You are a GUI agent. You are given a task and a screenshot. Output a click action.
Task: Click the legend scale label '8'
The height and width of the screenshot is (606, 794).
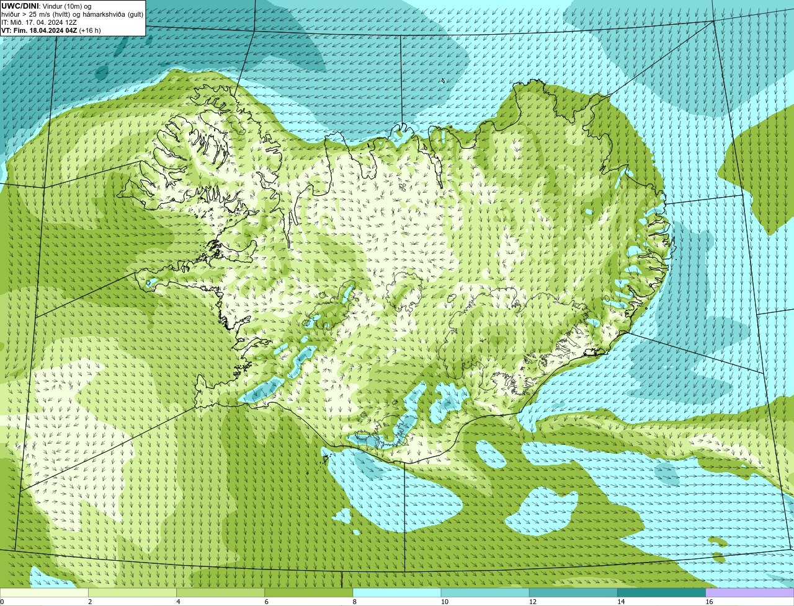pos(354,602)
